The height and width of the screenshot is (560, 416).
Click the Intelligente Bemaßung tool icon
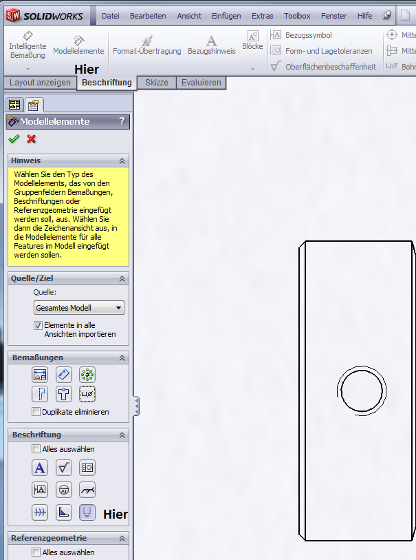click(x=28, y=36)
